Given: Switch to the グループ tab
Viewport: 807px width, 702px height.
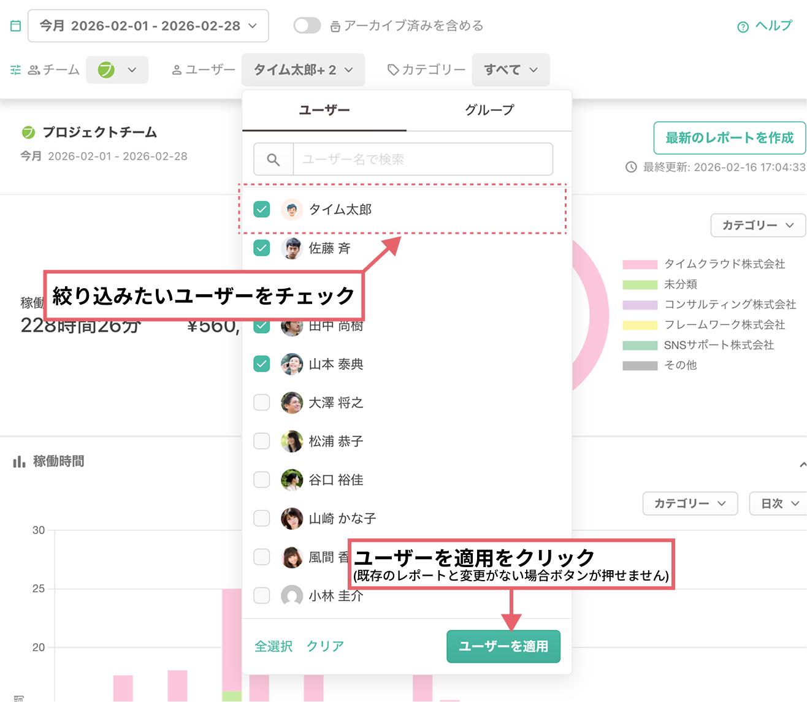Looking at the screenshot, I should [x=489, y=110].
